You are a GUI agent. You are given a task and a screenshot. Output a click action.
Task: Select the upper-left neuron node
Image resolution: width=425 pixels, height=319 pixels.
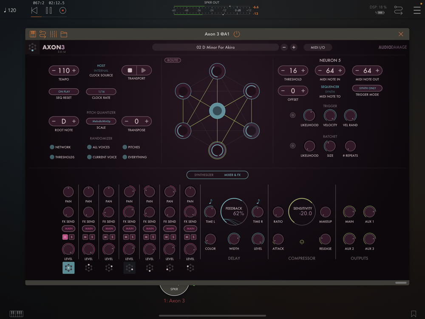183,91
